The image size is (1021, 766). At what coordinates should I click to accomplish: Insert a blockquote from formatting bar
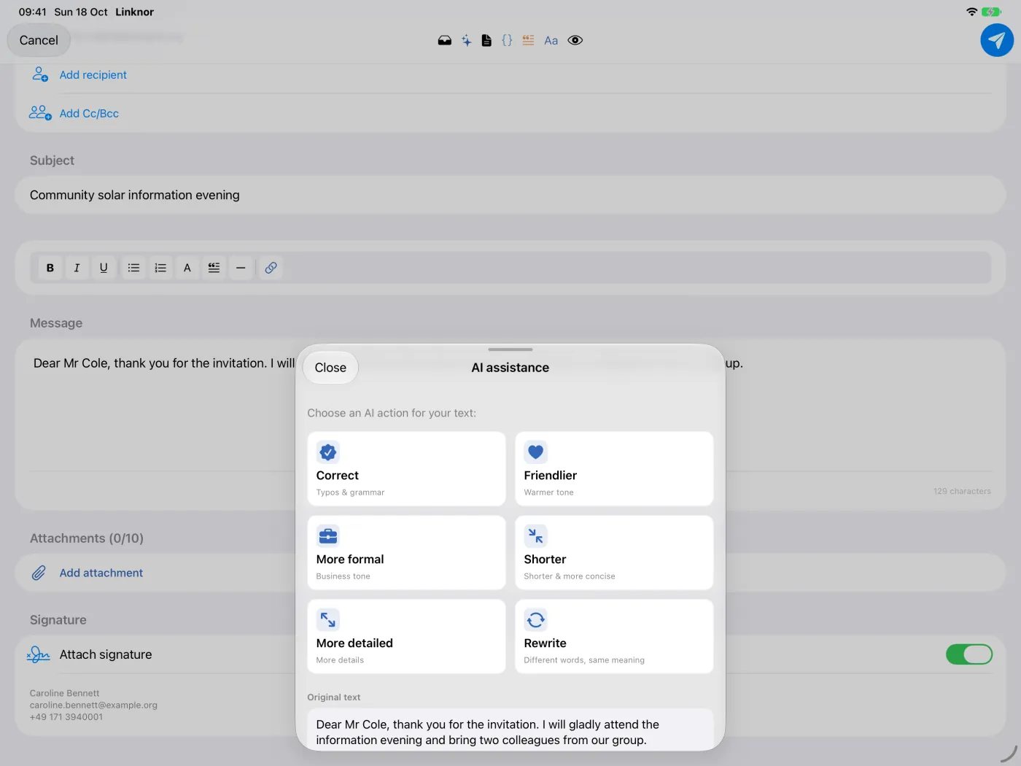pos(214,268)
